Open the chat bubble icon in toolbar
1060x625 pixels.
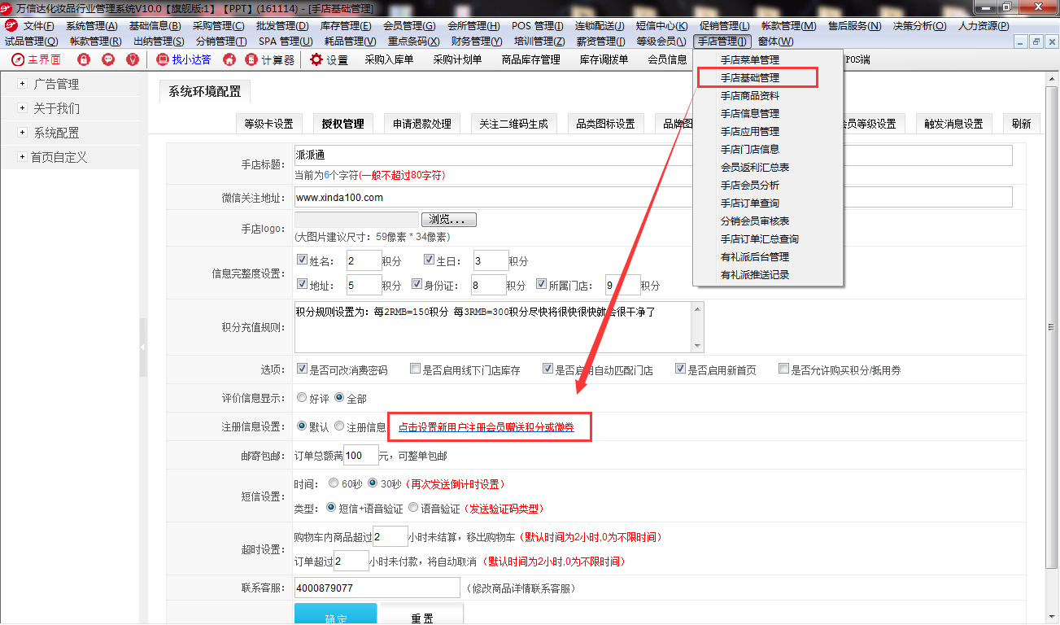click(108, 59)
